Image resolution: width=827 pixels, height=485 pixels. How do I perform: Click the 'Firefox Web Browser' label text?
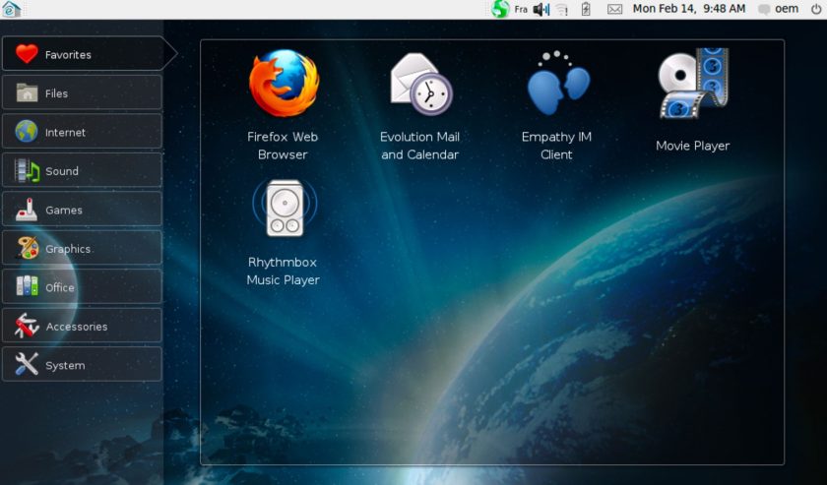(283, 146)
